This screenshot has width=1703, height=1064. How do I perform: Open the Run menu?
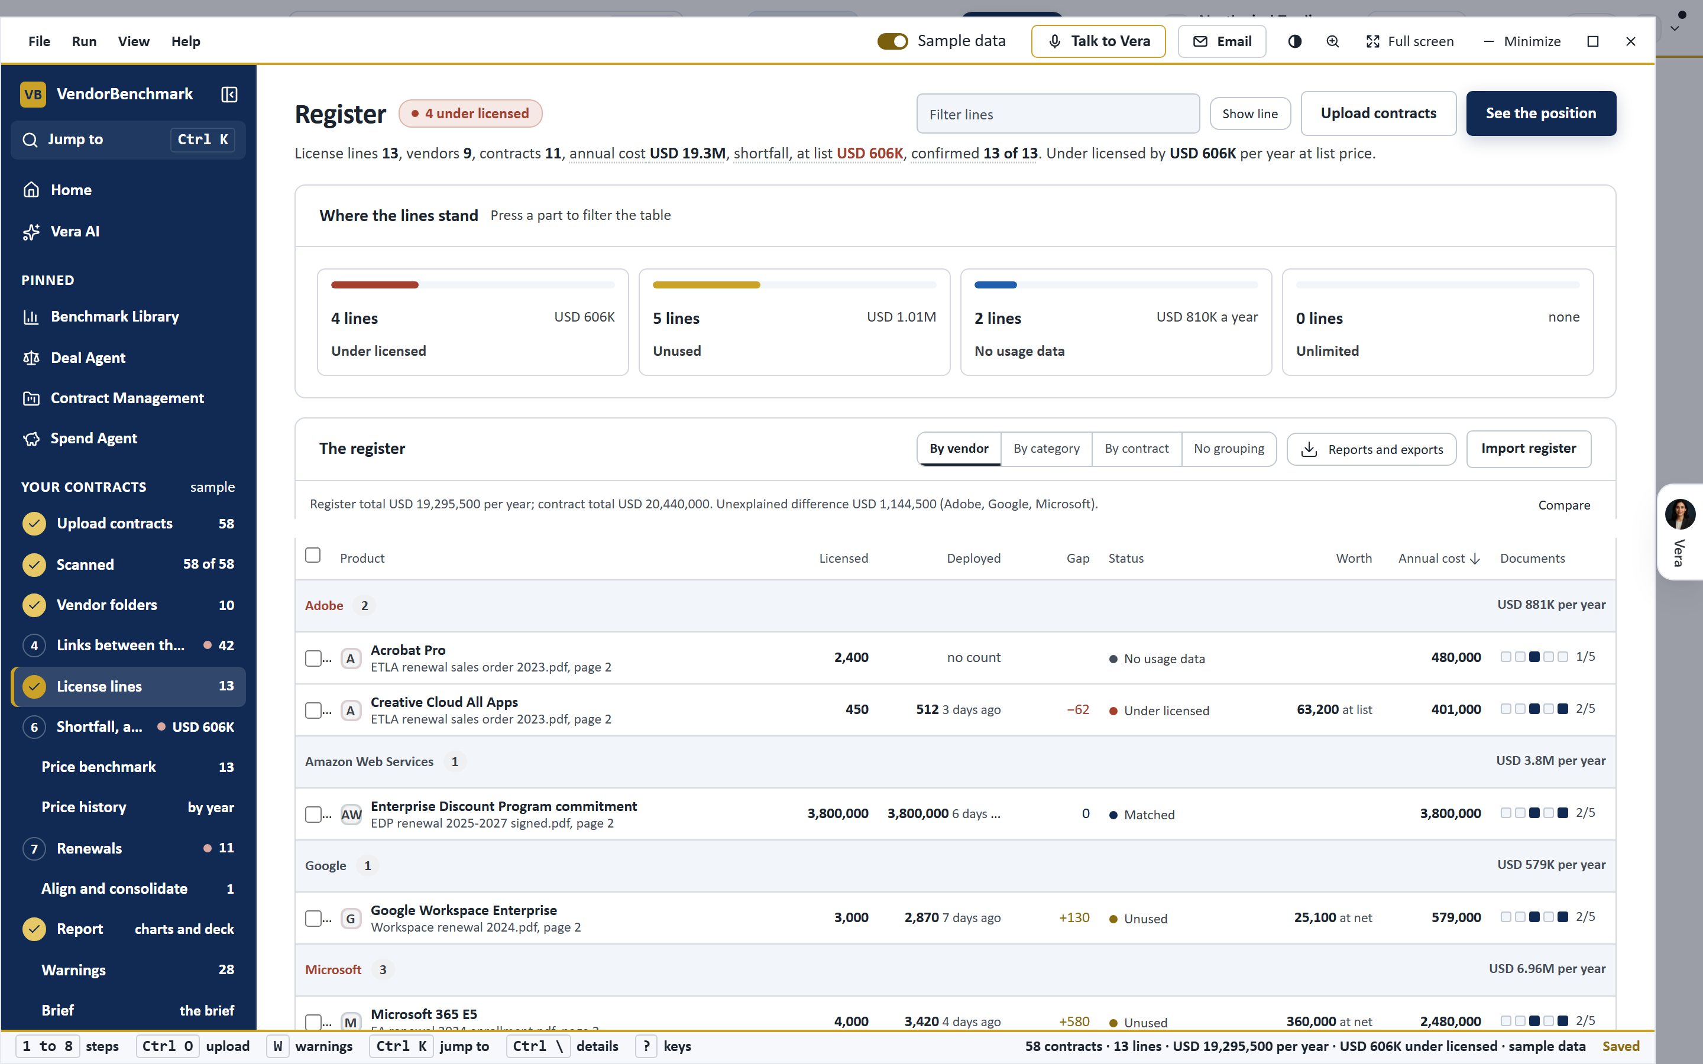coord(84,41)
